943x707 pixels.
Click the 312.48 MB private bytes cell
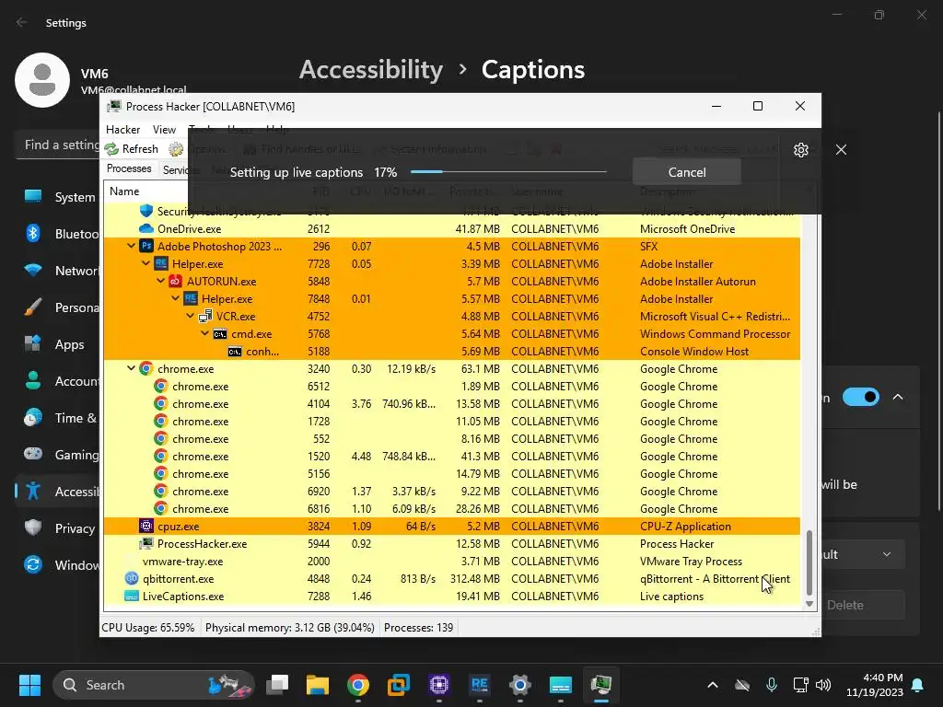pos(475,578)
